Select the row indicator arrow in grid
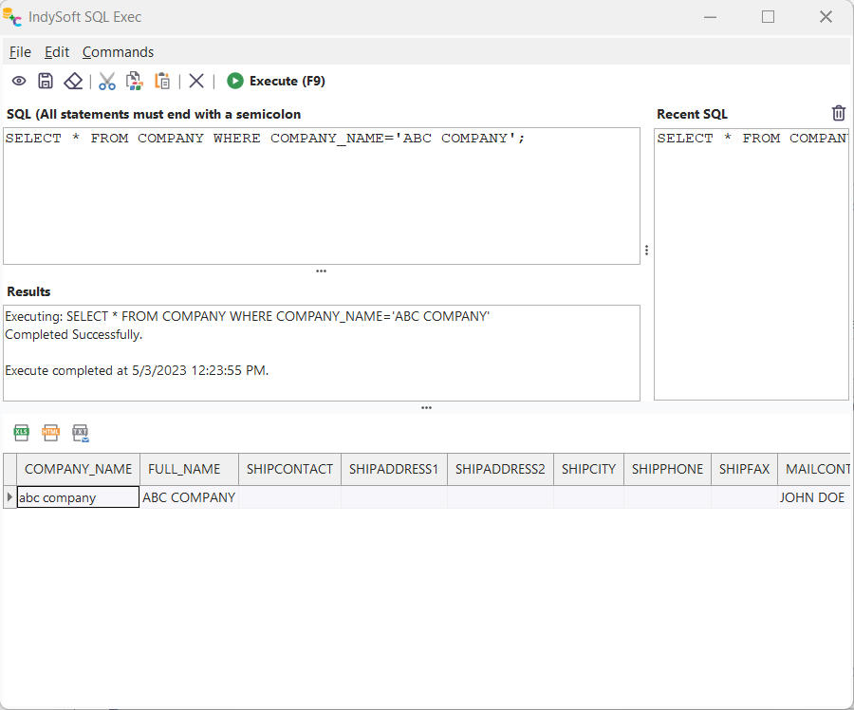 pyautogui.click(x=9, y=497)
